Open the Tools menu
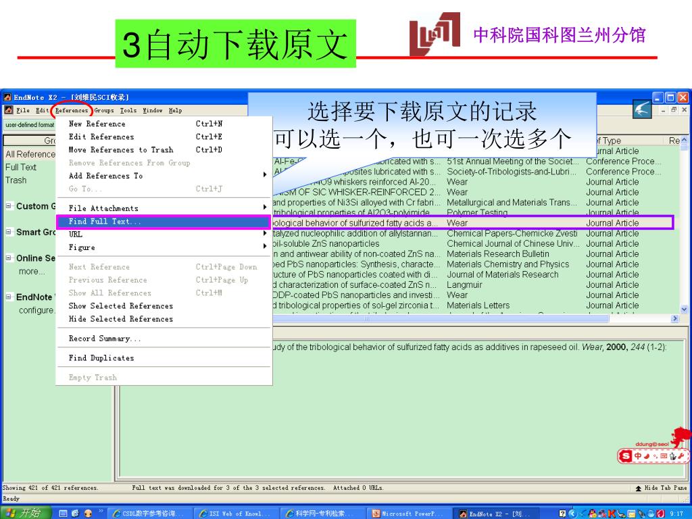692x519 pixels. point(128,110)
